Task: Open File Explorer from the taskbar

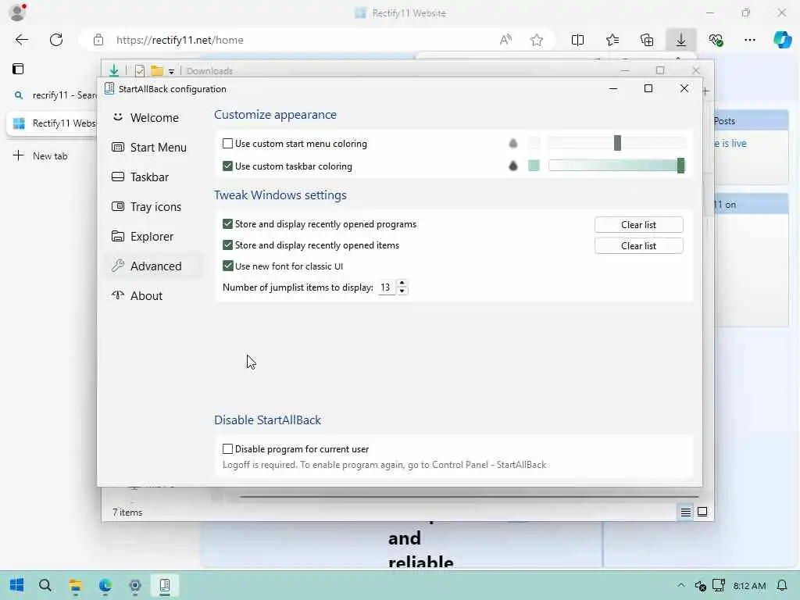Action: [76, 585]
